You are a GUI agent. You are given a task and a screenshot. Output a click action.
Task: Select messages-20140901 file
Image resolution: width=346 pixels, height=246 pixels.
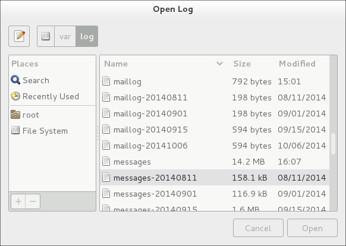coord(215,194)
